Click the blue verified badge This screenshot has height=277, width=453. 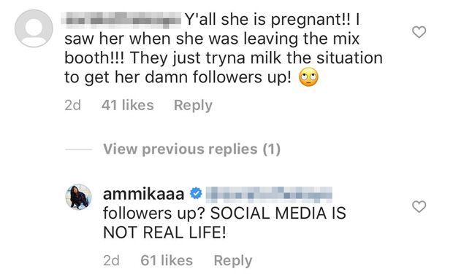tap(196, 193)
